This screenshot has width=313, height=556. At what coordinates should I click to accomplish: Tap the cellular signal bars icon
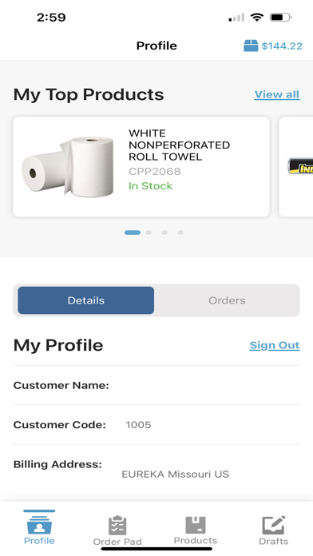(x=236, y=18)
